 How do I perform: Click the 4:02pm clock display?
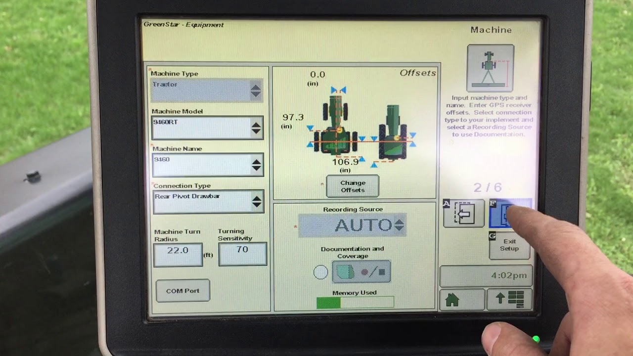pos(486,276)
